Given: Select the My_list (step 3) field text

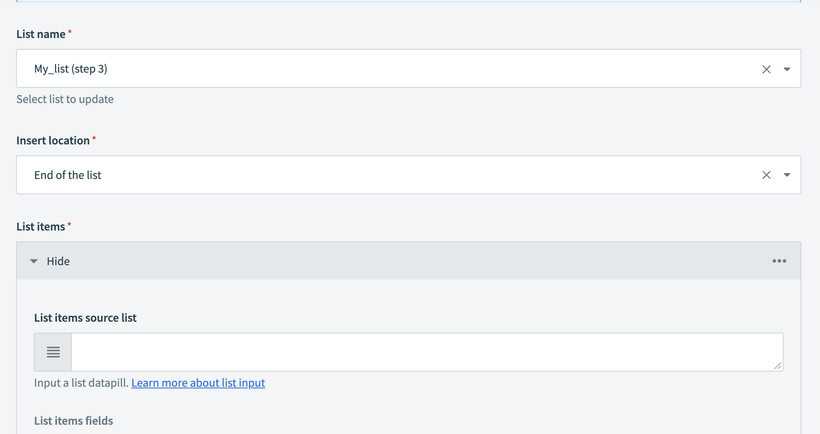Looking at the screenshot, I should (x=71, y=69).
